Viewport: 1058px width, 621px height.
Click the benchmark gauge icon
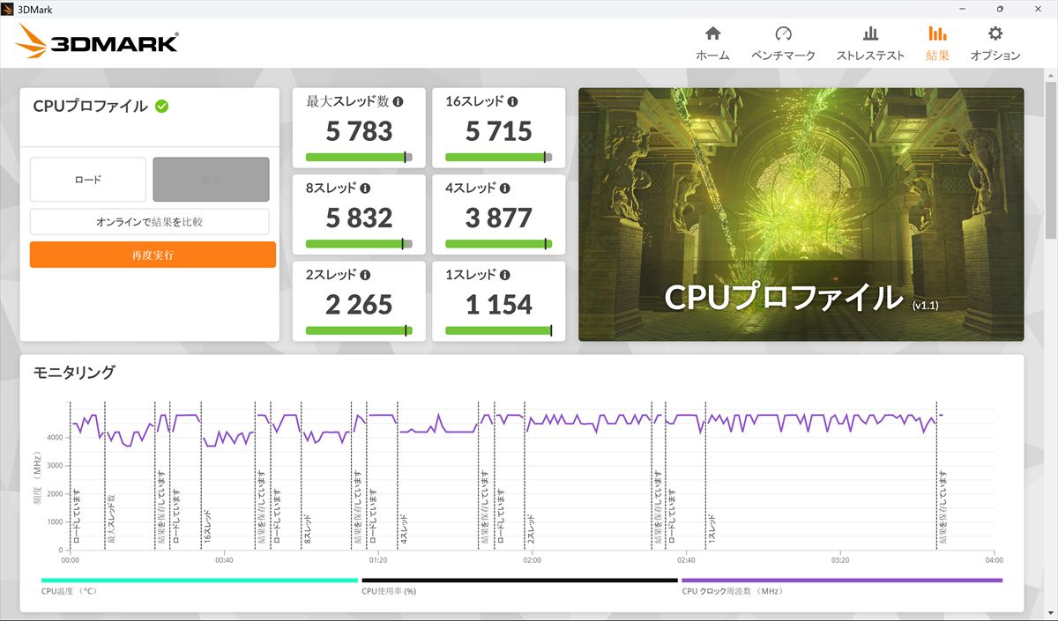click(x=784, y=33)
